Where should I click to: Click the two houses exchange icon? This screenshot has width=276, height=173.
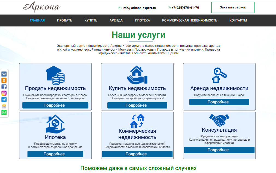[x=137, y=121]
